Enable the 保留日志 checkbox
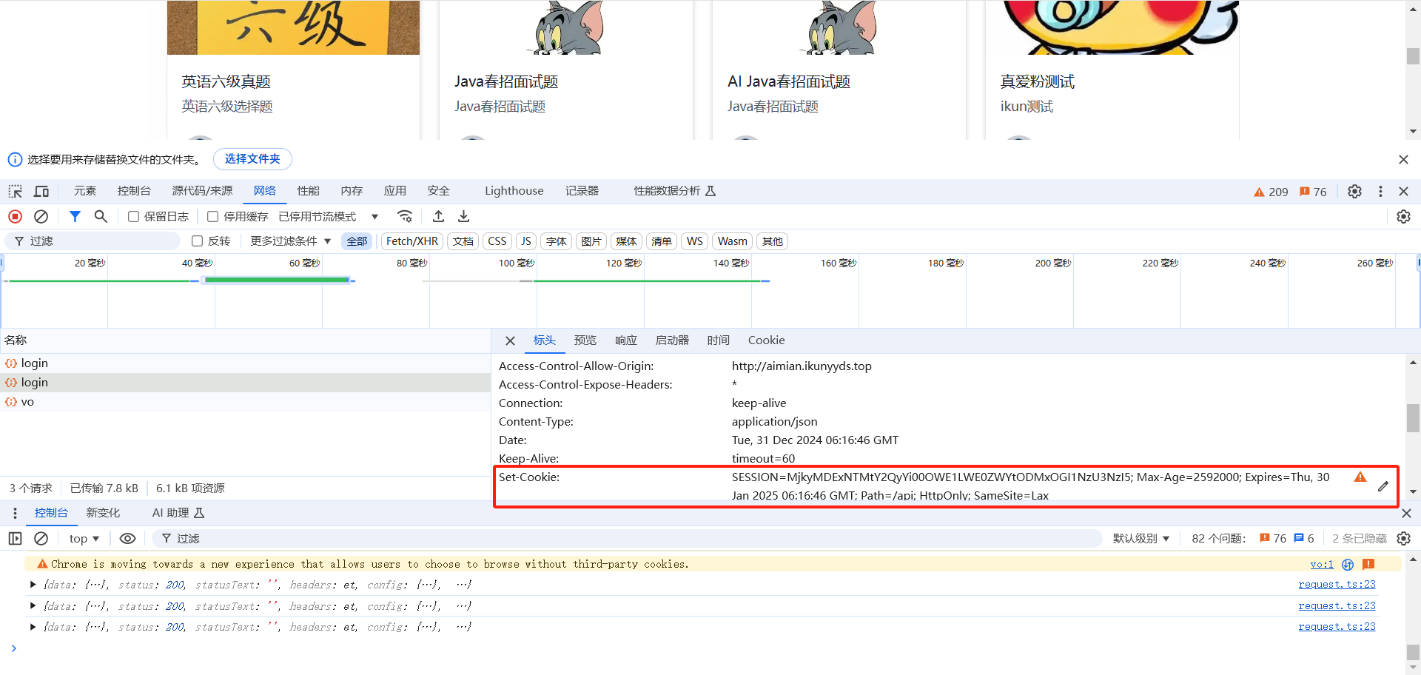Image resolution: width=1421 pixels, height=675 pixels. [134, 217]
